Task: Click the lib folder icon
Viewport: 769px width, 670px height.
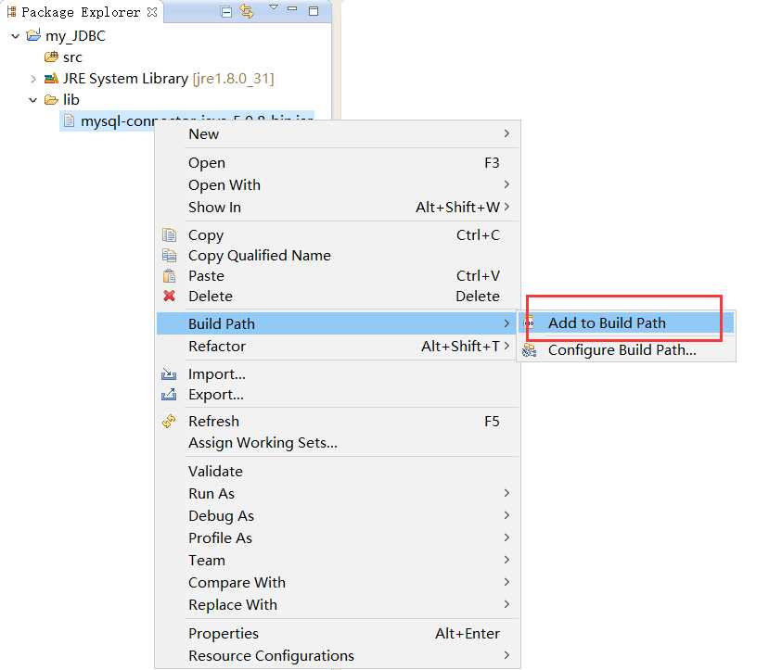Action: (51, 100)
